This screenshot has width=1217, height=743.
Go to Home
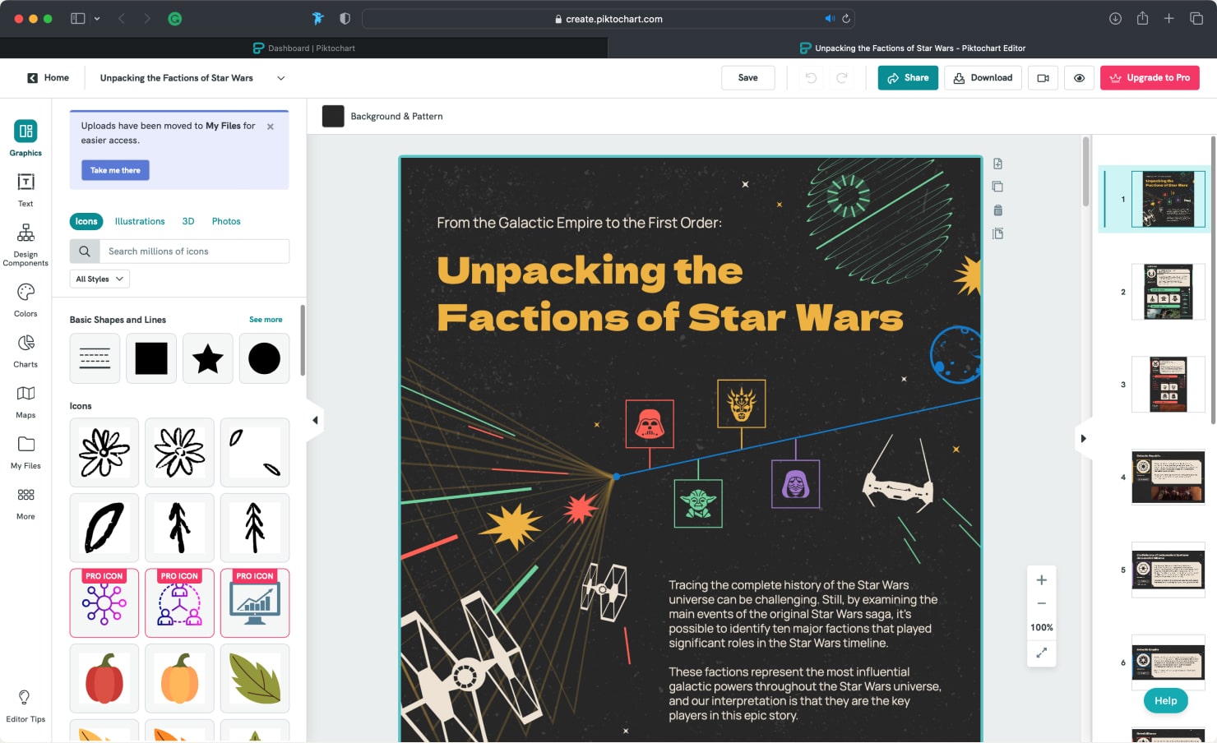point(48,78)
